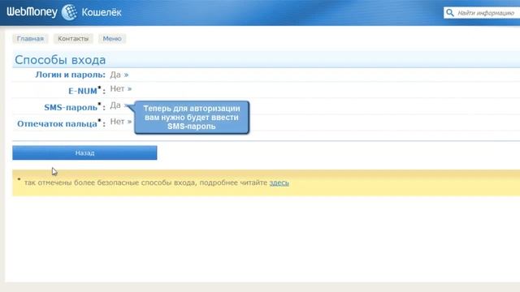Focus the 'Найти информацию' search field
Image resolution: width=520 pixels, height=292 pixels.
pyautogui.click(x=482, y=13)
